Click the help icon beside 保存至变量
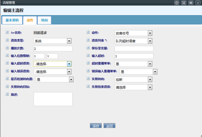This screenshot has height=137, width=202. tap(89, 48)
